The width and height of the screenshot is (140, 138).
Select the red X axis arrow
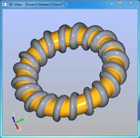tap(17, 126)
